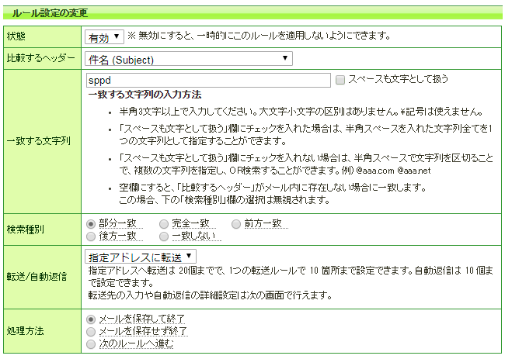The image size is (505, 359).
Task: Choose the 完全一致 search type
Action: point(164,223)
